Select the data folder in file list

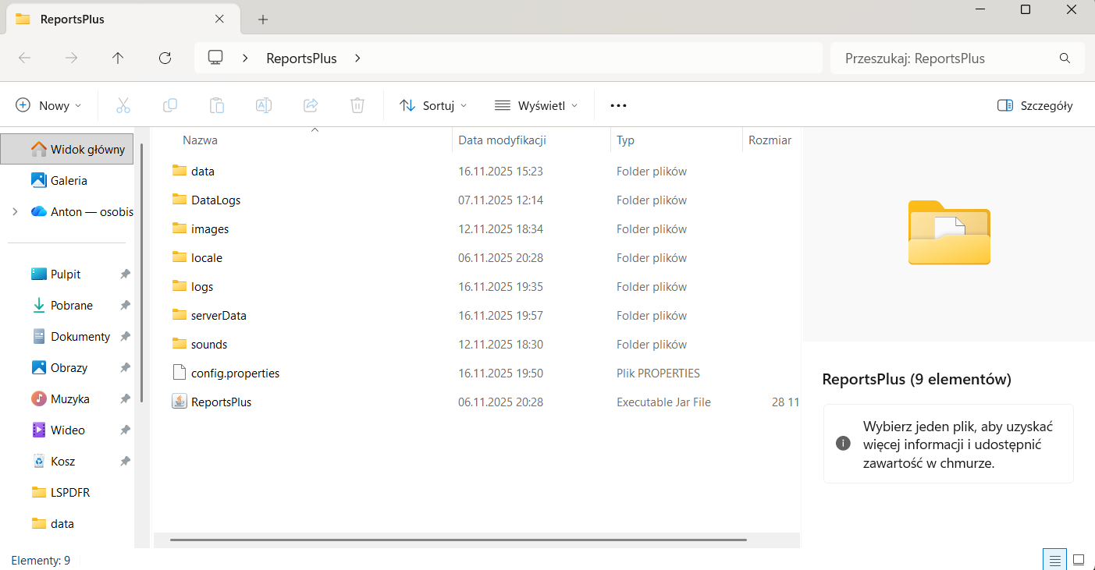coord(202,171)
